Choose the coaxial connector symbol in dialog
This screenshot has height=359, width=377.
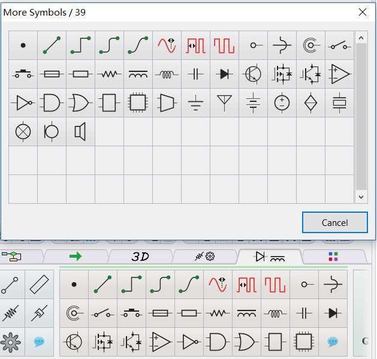pyautogui.click(x=310, y=45)
